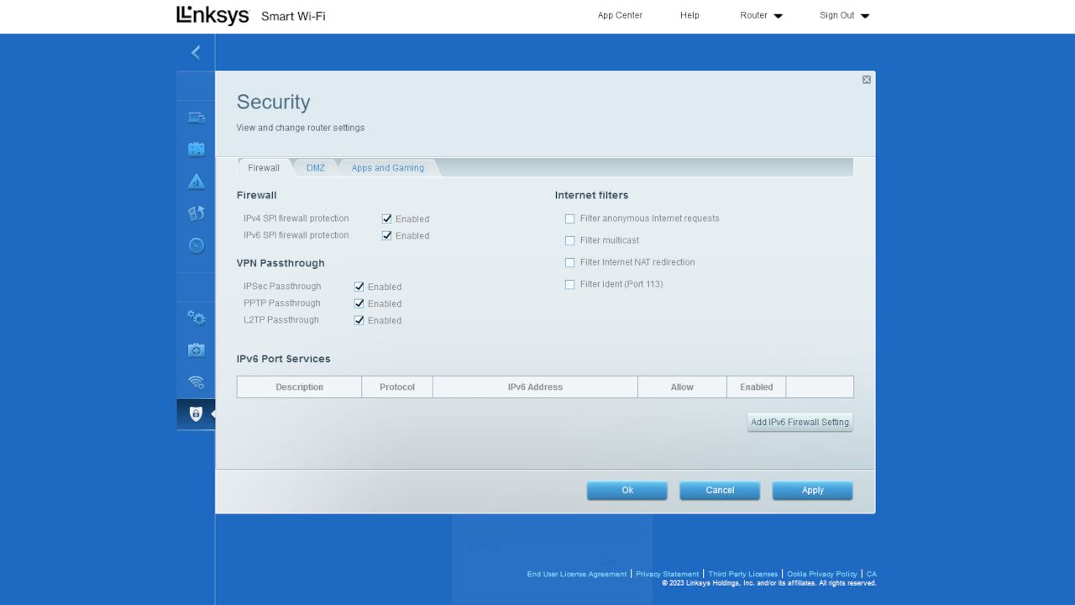Viewport: 1075px width, 605px height.
Task: Open the Wireless Wi-Fi icon in sidebar
Action: tap(197, 382)
